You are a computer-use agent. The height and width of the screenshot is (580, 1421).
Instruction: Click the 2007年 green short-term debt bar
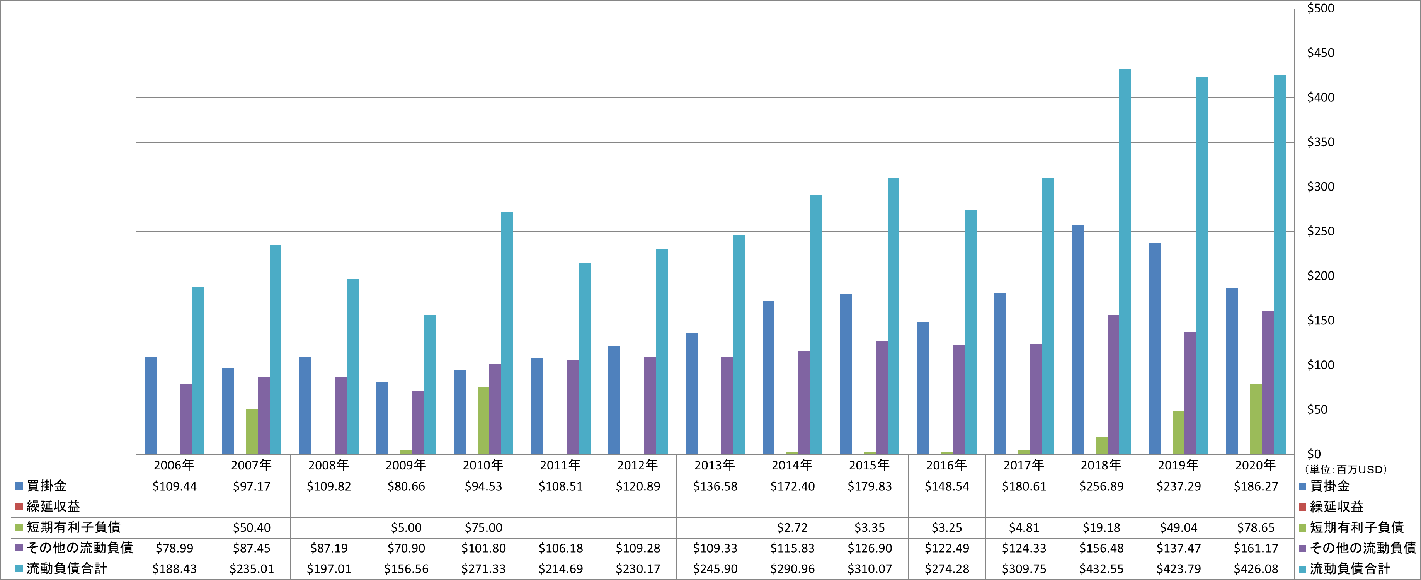tap(252, 432)
